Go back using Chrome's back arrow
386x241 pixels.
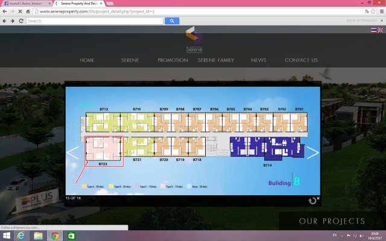pos(4,11)
